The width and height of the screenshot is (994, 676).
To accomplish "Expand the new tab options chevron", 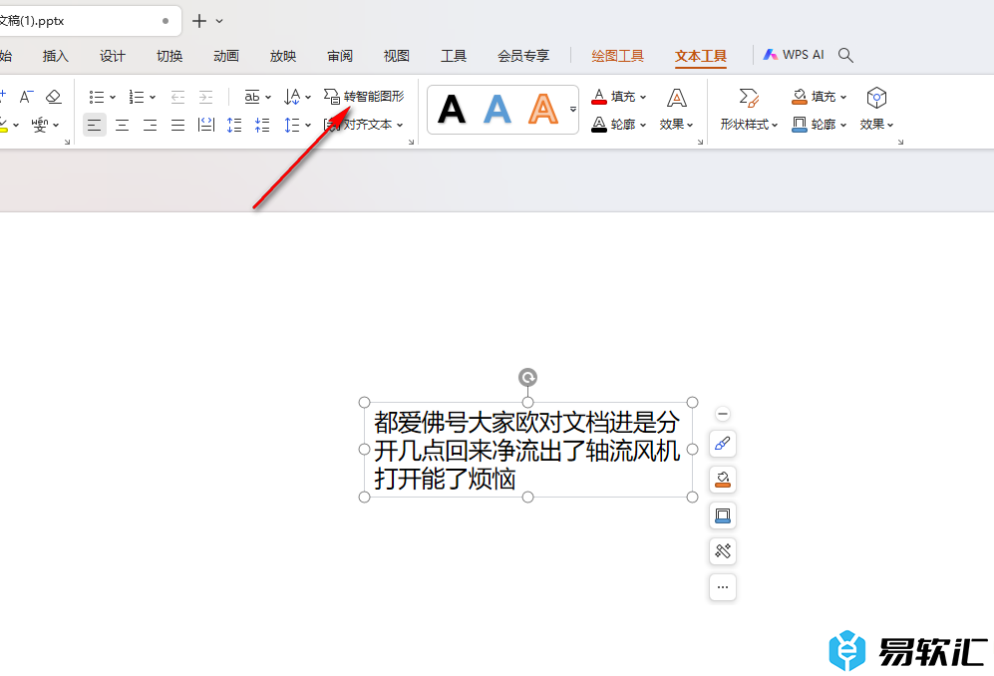I will click(219, 21).
